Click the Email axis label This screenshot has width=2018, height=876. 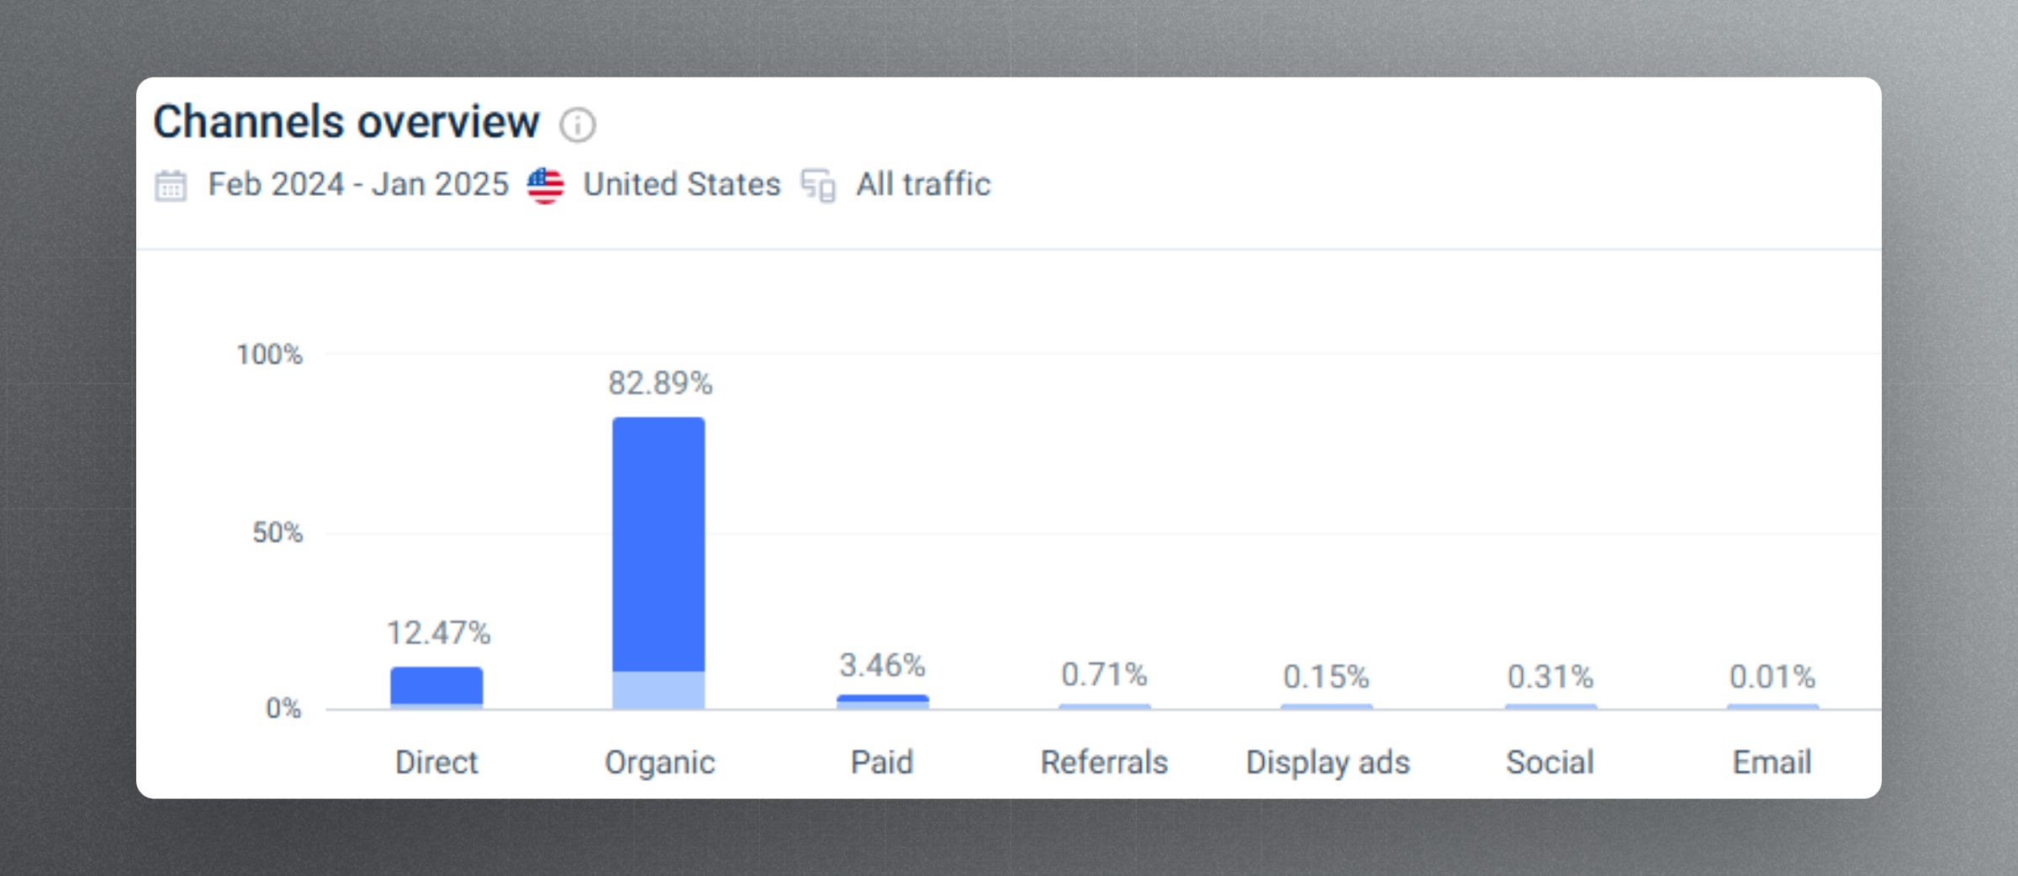(1772, 763)
